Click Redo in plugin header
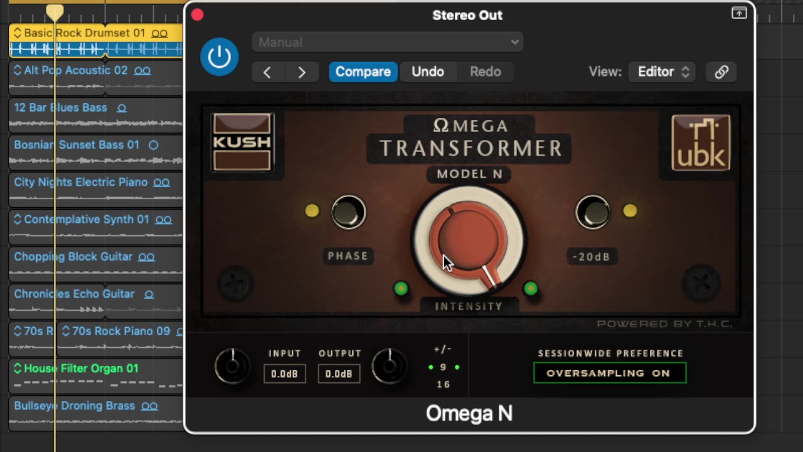Image resolution: width=803 pixels, height=452 pixels. coord(486,72)
